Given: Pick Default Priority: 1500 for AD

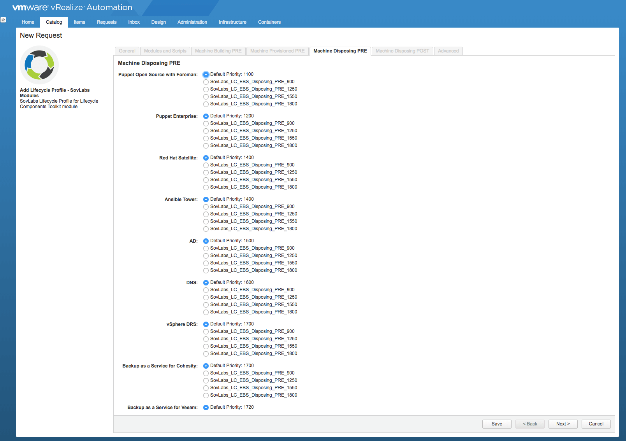Looking at the screenshot, I should coord(206,241).
